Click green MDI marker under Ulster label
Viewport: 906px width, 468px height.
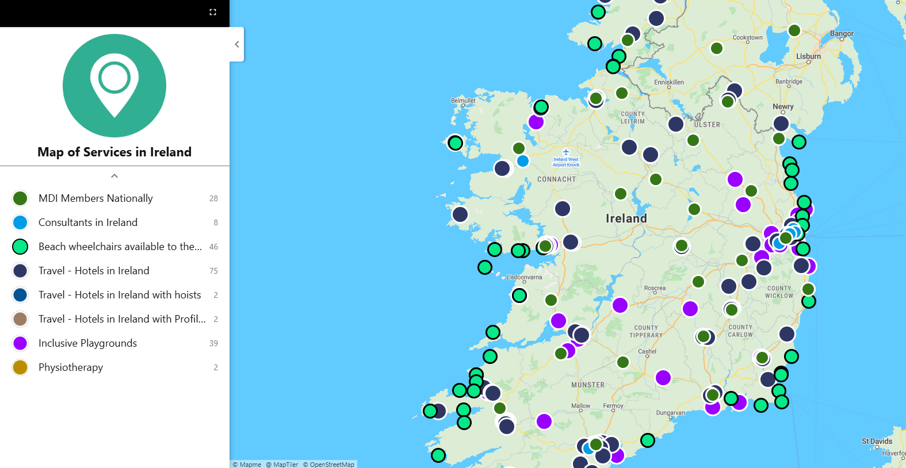click(693, 140)
